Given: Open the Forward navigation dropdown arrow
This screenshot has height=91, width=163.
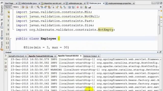Looking at the screenshot, I should click(35, 7).
